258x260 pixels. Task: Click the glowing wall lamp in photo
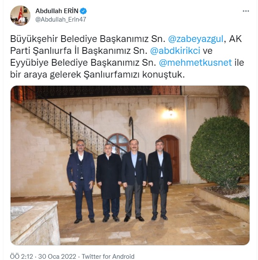click(170, 113)
